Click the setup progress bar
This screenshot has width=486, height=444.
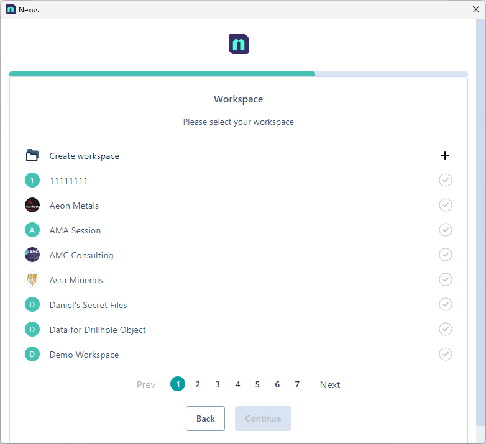[x=239, y=74]
